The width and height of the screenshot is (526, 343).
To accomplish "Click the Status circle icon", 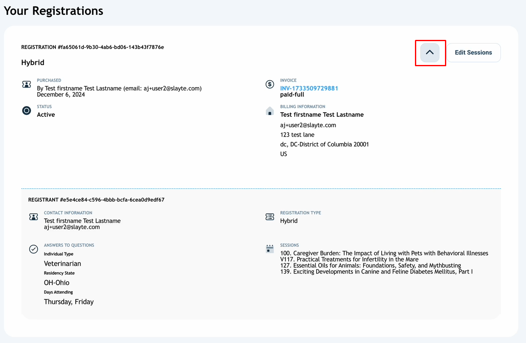I will 26,111.
